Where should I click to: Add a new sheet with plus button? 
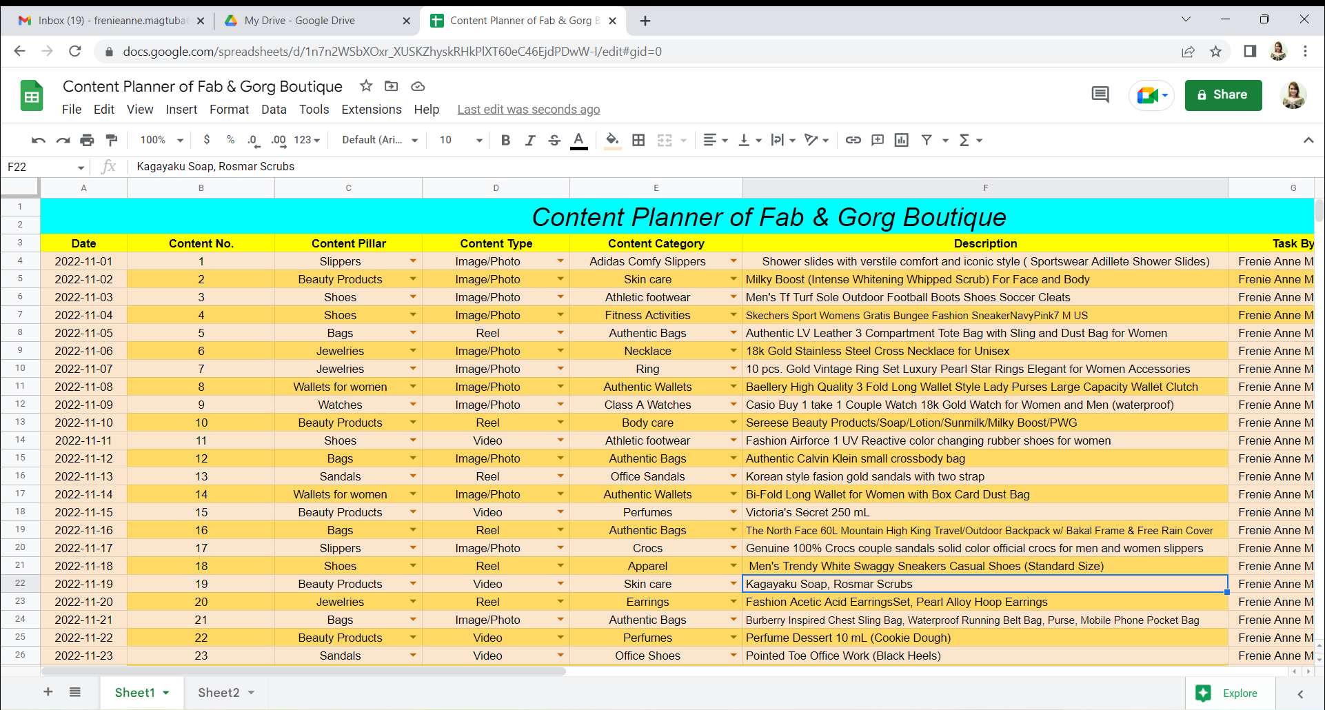[x=48, y=692]
